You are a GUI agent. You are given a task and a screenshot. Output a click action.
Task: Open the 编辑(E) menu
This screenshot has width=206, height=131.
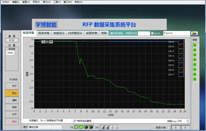[x=16, y=2]
